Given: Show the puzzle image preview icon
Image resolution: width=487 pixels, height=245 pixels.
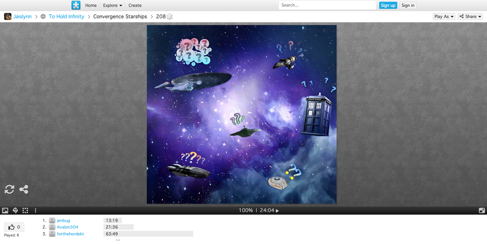Looking at the screenshot, I should (x=5, y=211).
